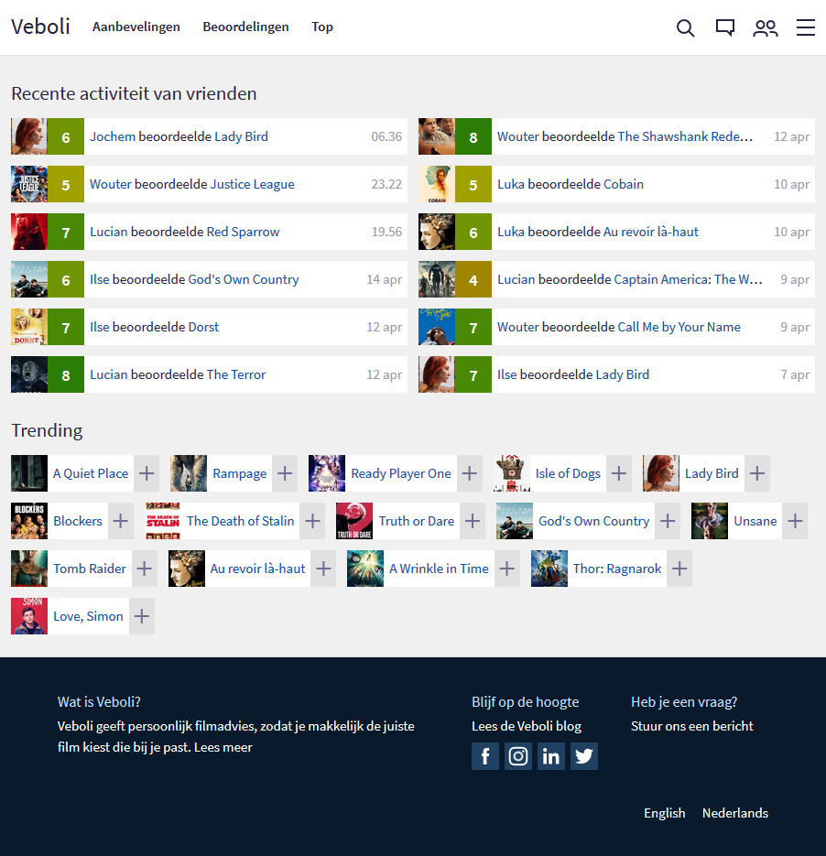Open Ilse's profile in the Dorst row
Screen dimensions: 826x856
100,327
